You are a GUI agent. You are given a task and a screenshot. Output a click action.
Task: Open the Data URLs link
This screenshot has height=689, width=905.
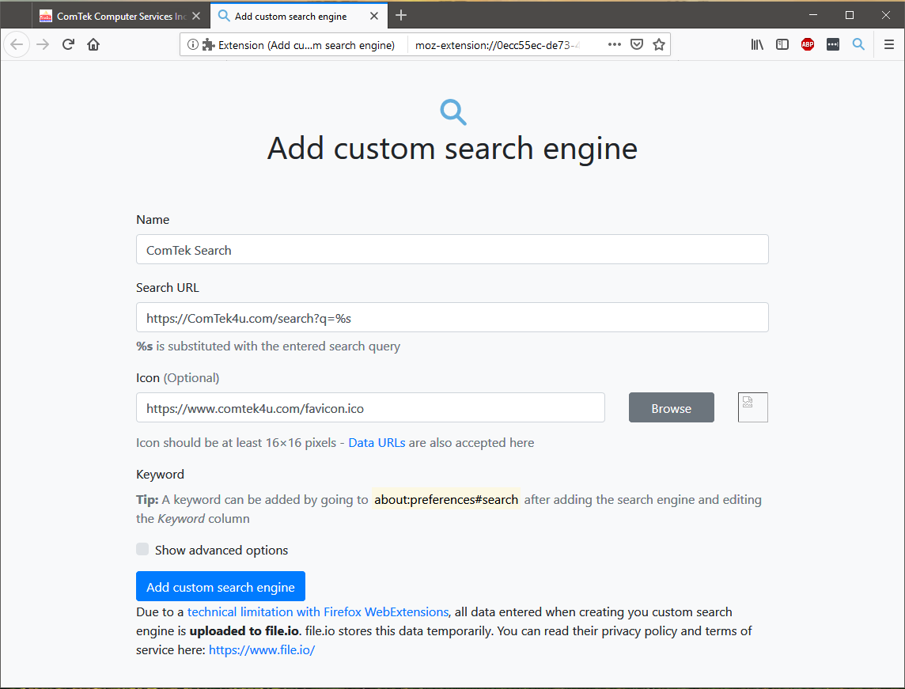377,443
